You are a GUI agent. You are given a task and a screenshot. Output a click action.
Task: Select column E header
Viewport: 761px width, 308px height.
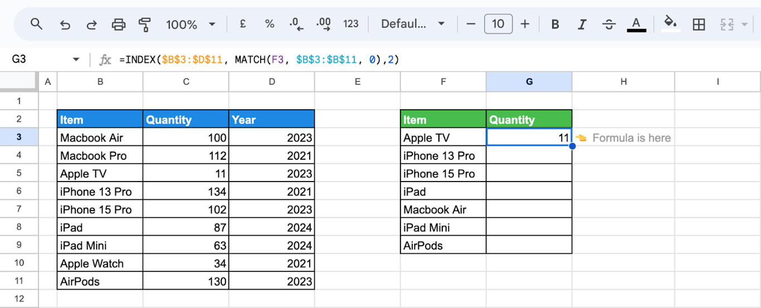(x=357, y=82)
